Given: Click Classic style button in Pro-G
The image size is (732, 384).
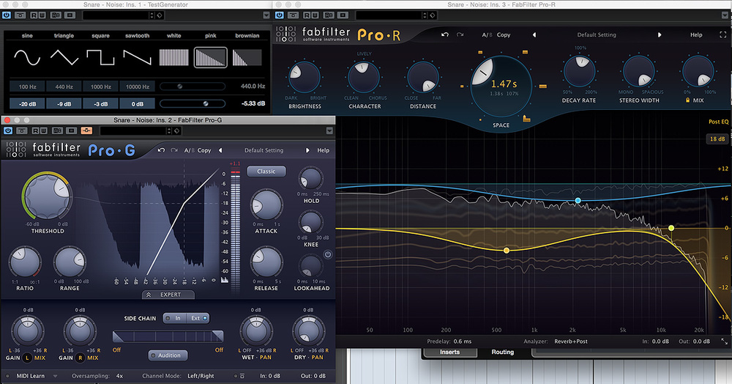Looking at the screenshot, I should (x=266, y=171).
